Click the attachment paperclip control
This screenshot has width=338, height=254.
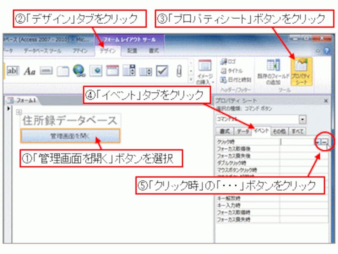[x=179, y=71]
